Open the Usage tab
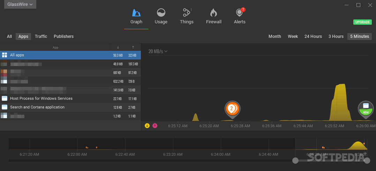Screen dimensions: 376x171 click(161, 16)
